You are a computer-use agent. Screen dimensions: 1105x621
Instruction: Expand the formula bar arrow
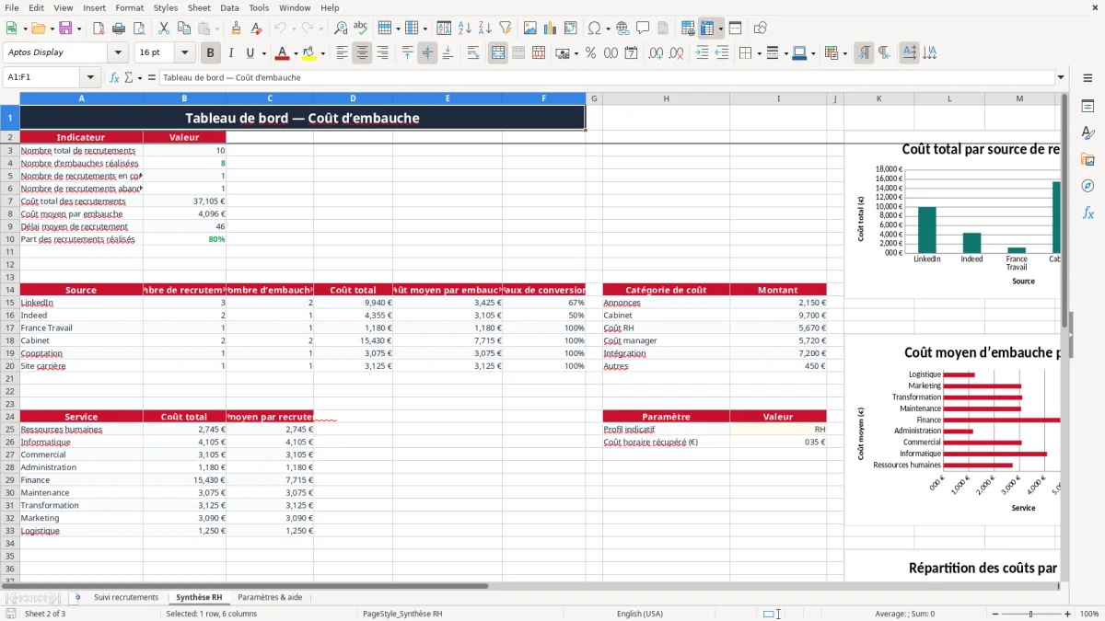click(1061, 77)
